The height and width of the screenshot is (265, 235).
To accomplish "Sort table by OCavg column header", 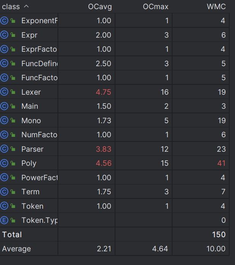I will point(100,6).
